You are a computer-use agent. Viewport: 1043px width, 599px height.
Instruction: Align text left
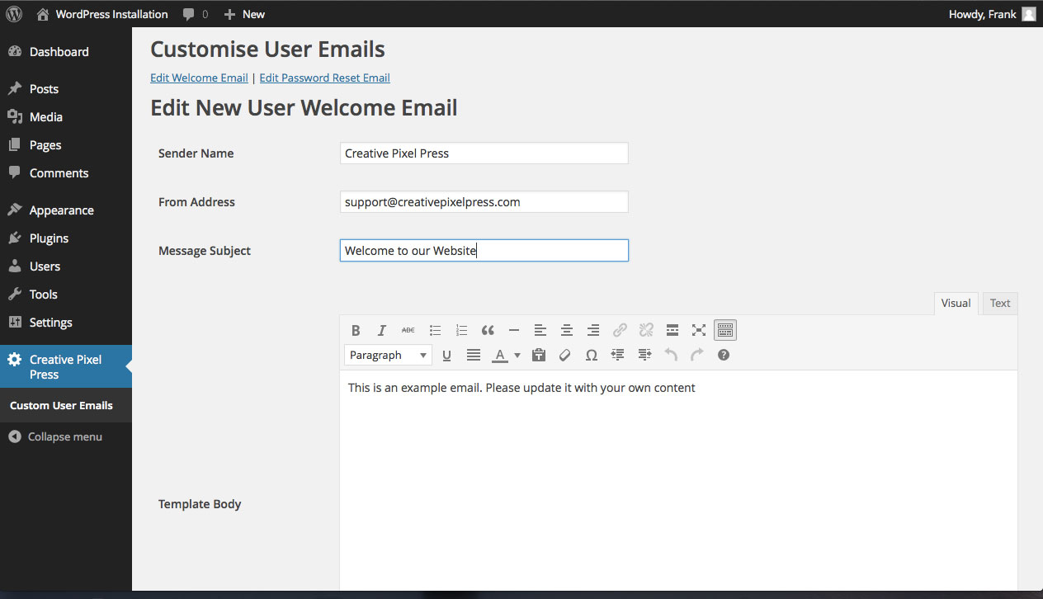(540, 330)
